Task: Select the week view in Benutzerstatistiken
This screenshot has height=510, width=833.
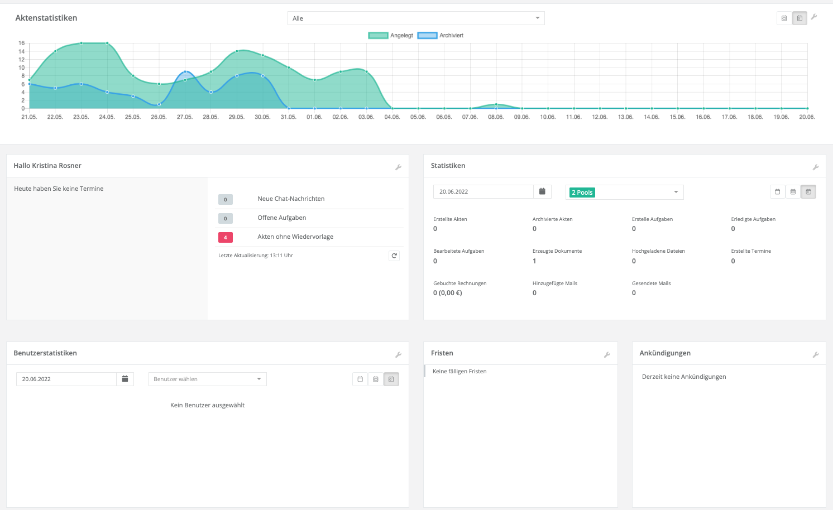Action: pos(376,379)
